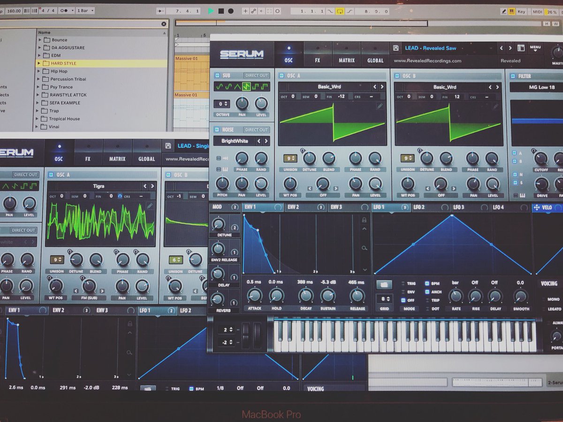Open the MATRIX tab in back Serum window

point(117,152)
